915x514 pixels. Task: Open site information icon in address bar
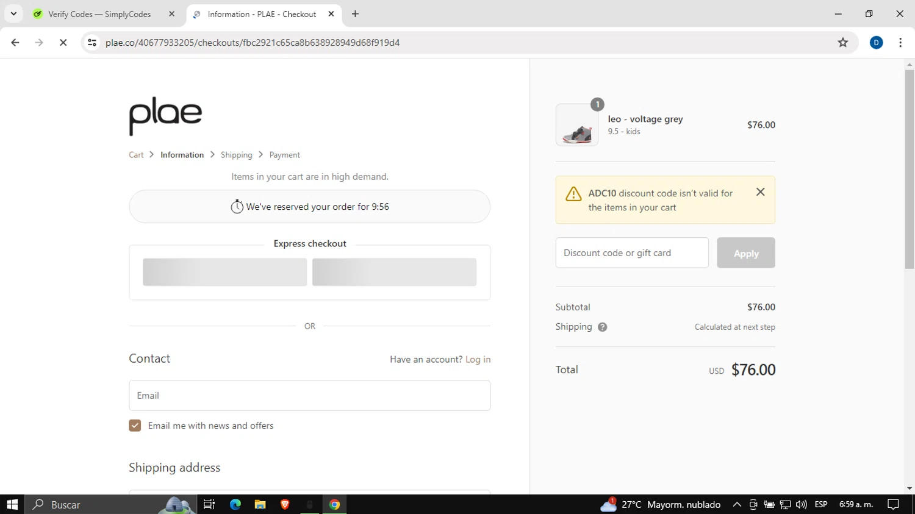(x=92, y=43)
